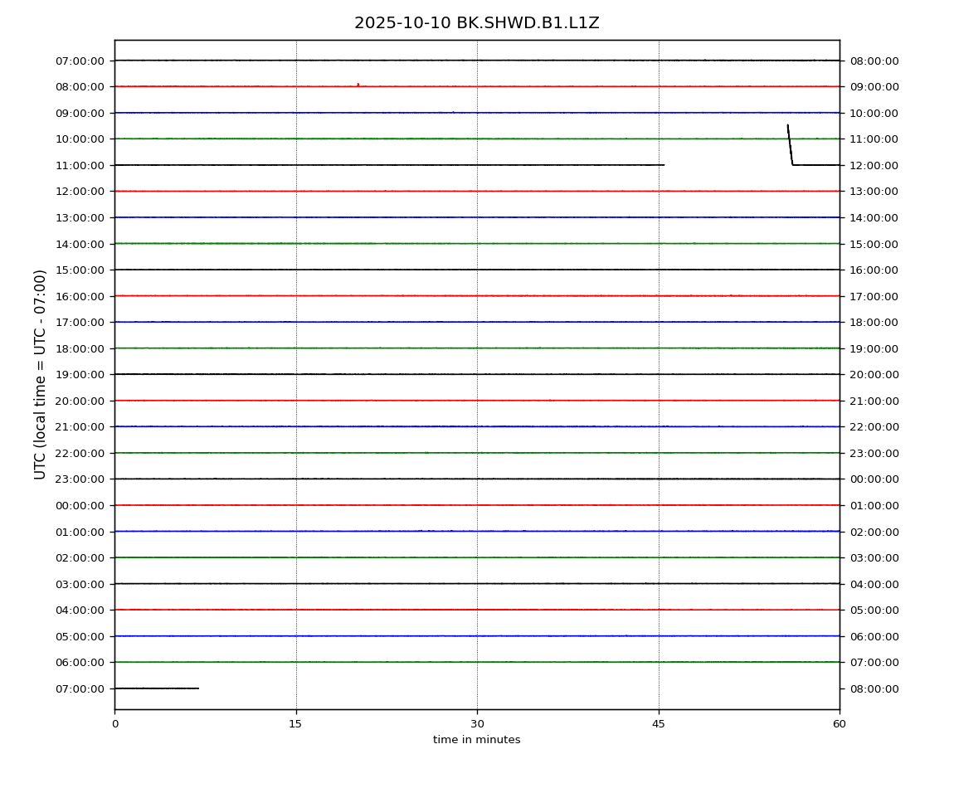Click the plot title BK.SHWD.B1.L1Z

[476, 23]
